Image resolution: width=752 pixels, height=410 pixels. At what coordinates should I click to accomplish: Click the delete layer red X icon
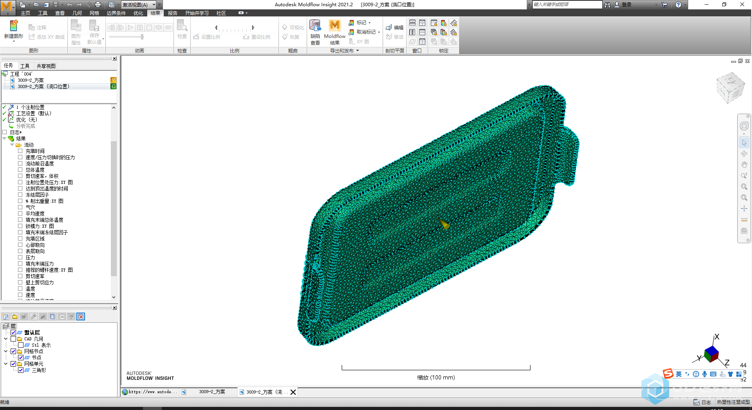[x=81, y=316]
